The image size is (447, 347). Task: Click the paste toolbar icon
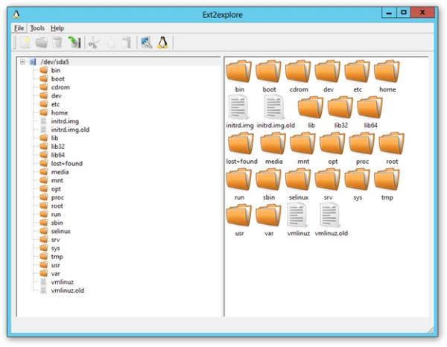(126, 42)
